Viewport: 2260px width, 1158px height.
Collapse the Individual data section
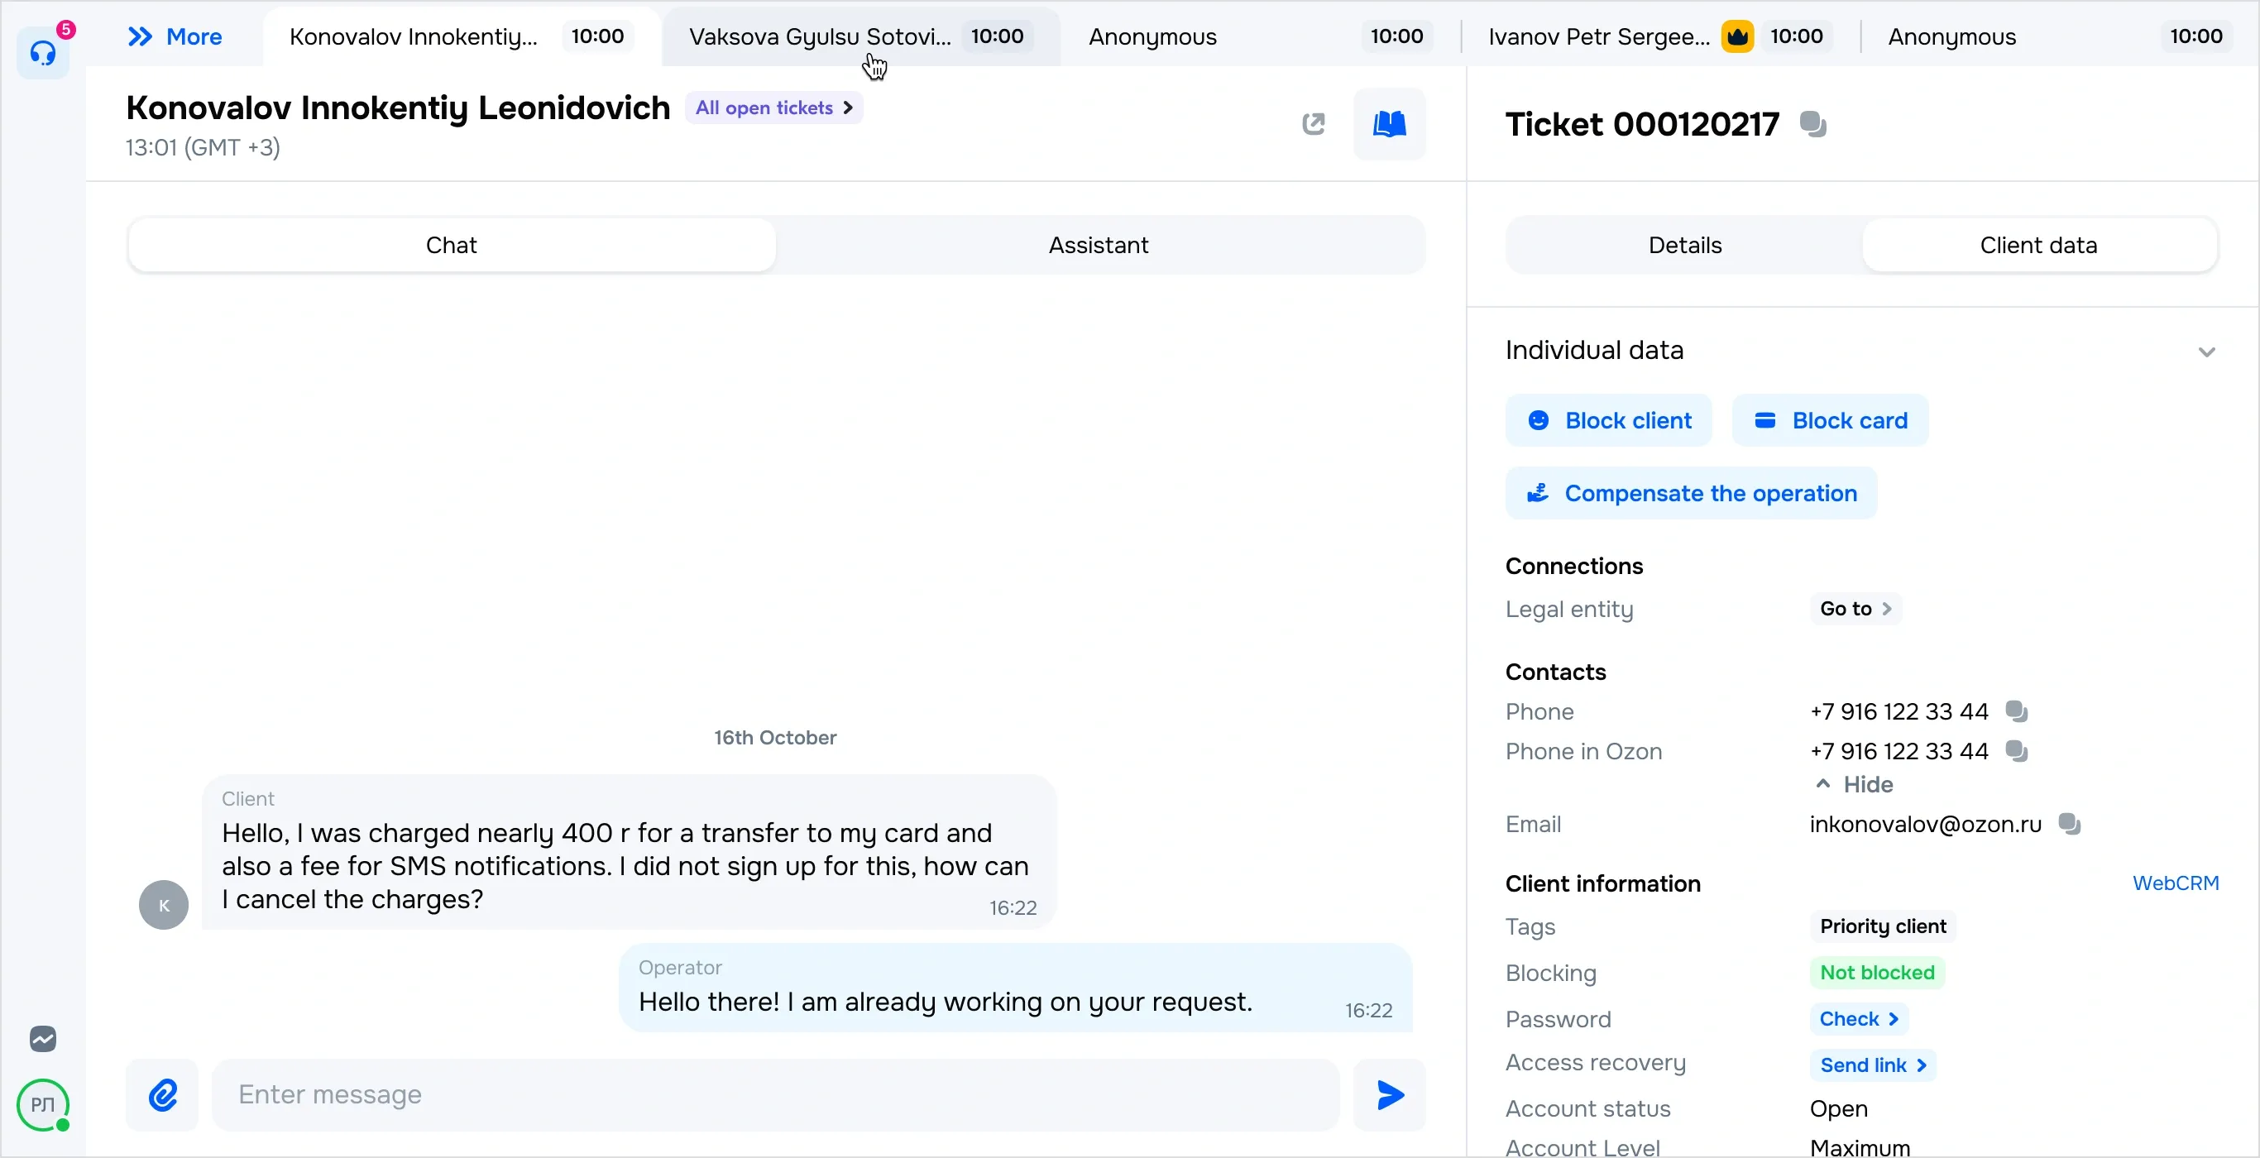(2205, 352)
